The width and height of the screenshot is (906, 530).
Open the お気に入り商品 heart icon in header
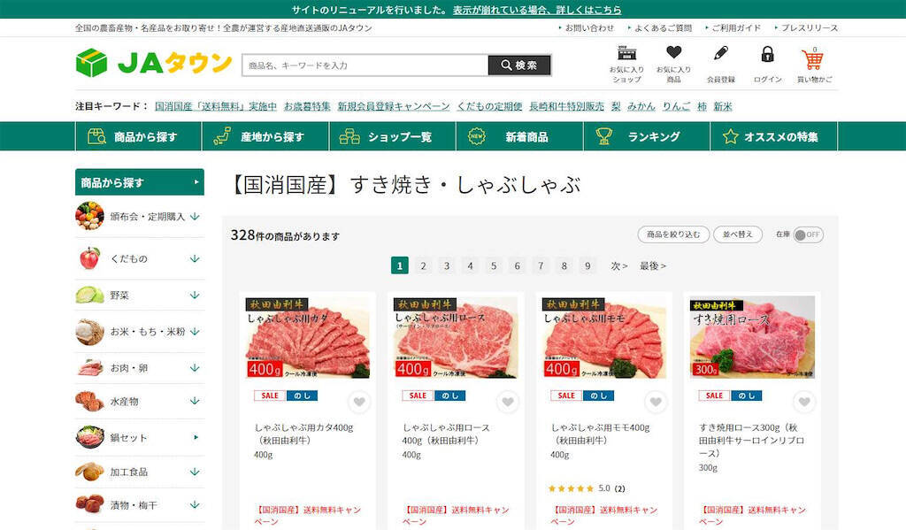673,52
